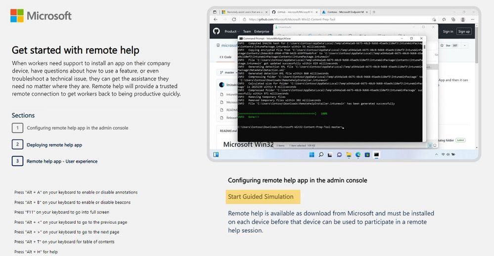Select section number 1 box
Screen dimensions: 494x256
point(17,128)
